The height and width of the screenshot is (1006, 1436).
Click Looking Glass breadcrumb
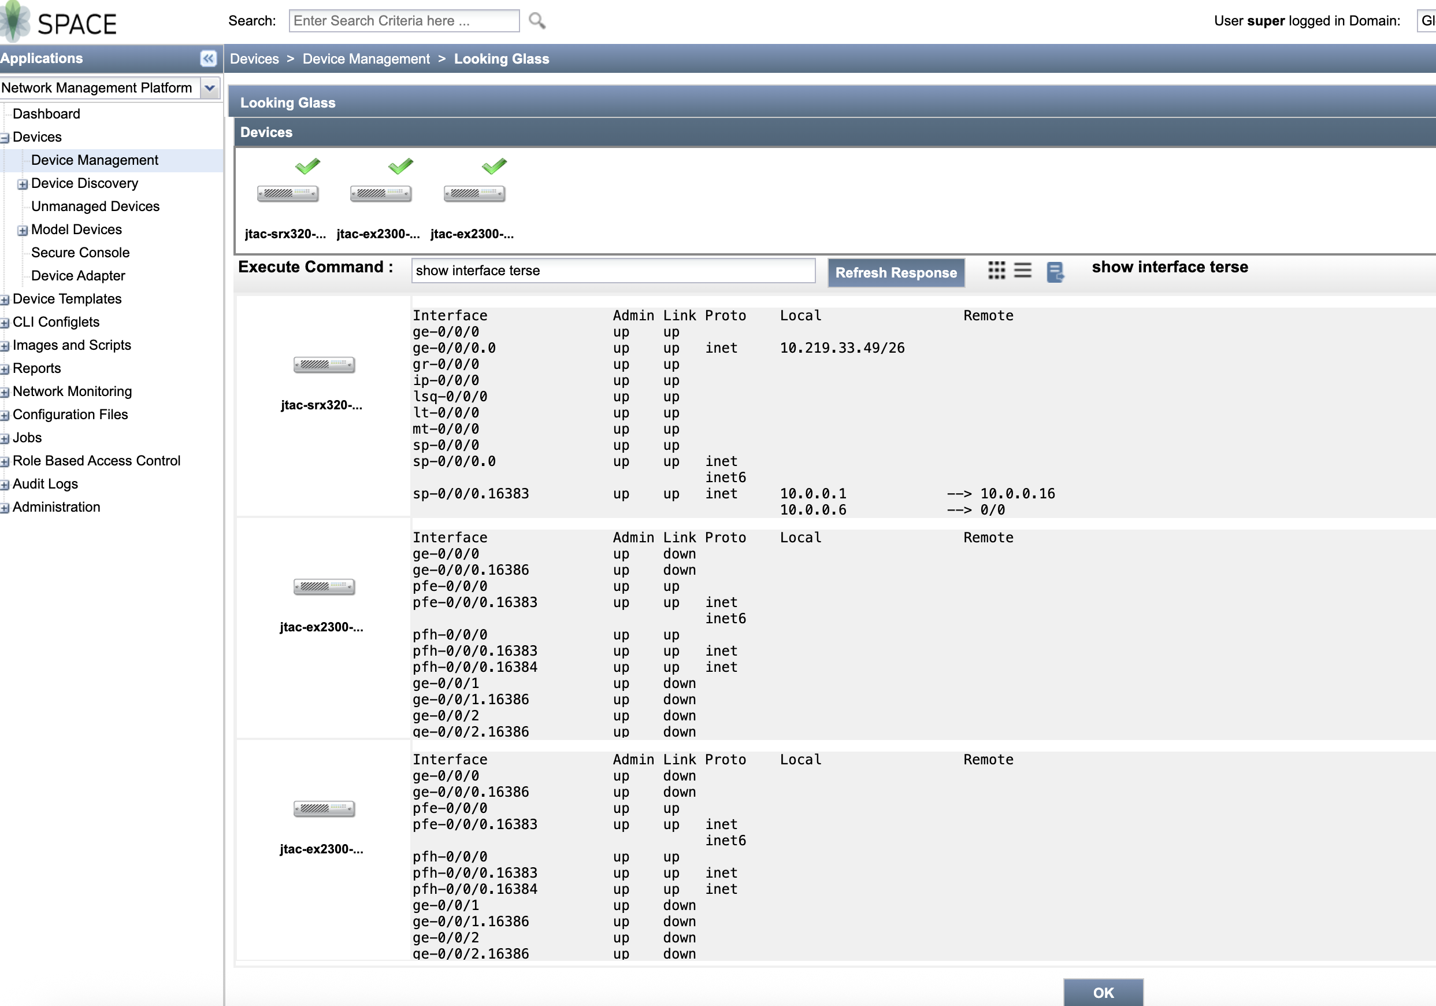(501, 59)
